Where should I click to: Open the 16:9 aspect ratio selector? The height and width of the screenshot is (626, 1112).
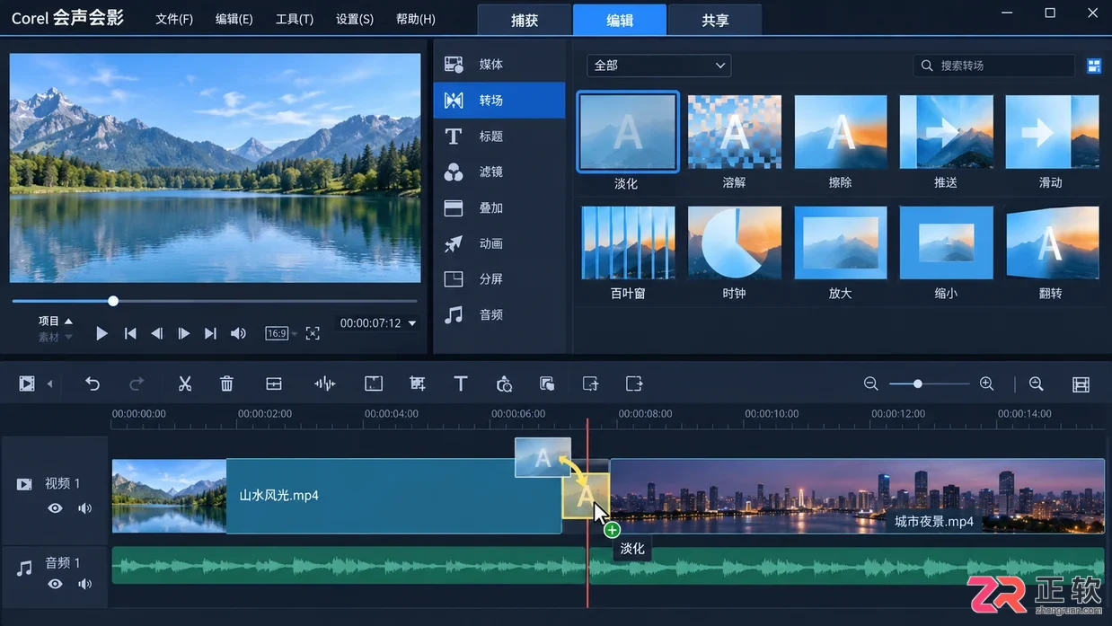click(x=277, y=333)
